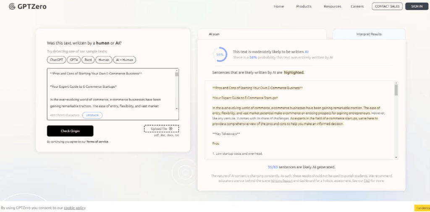
Task: Click the GPTZero logo icon
Action: point(12,6)
